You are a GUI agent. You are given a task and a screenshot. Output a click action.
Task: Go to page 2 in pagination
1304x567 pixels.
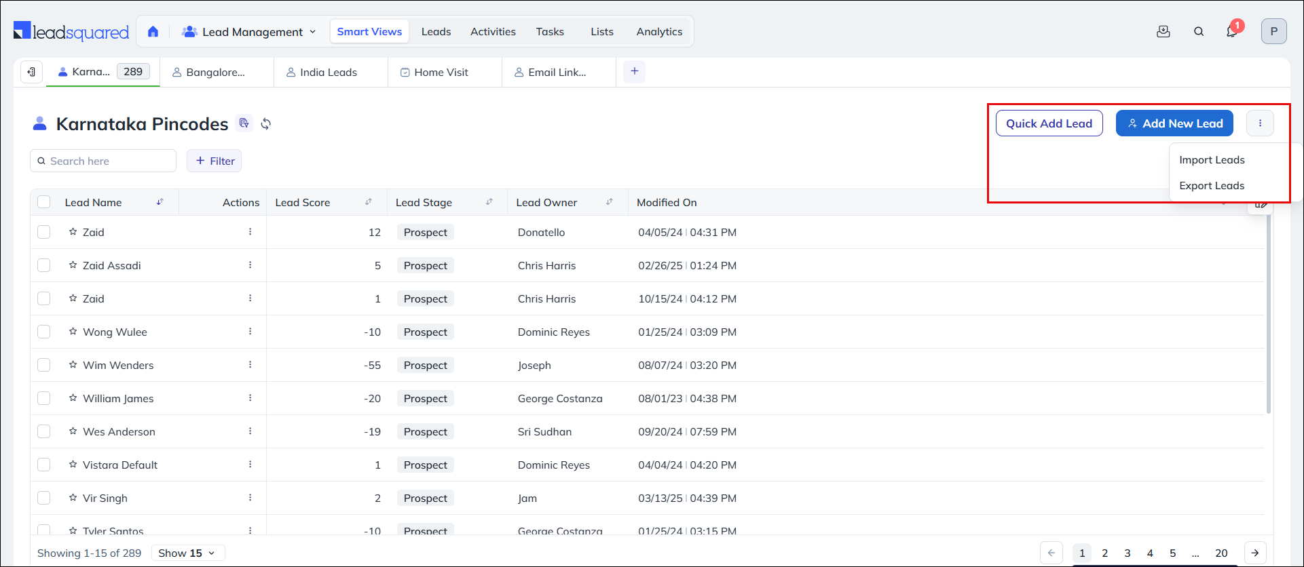[x=1105, y=553]
